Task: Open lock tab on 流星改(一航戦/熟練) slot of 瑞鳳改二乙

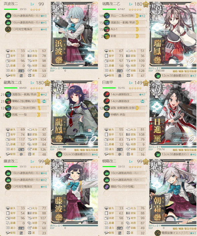Action: [147, 20]
